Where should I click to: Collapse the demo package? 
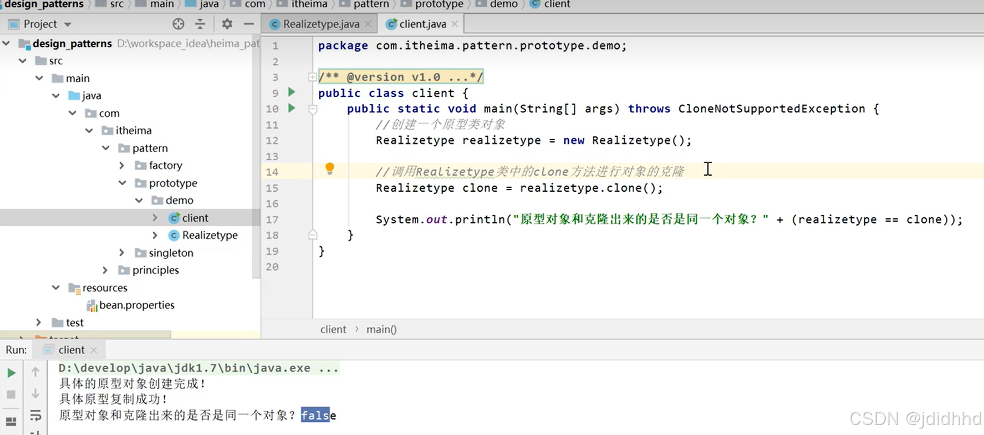(139, 200)
